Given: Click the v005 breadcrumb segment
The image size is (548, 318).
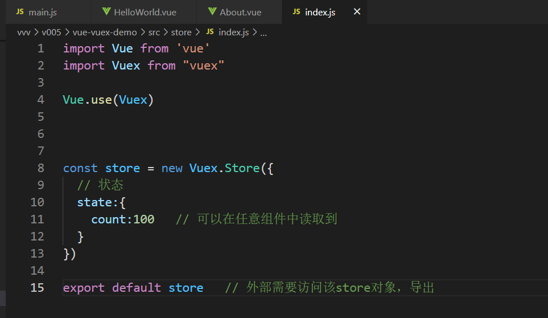Looking at the screenshot, I should 51,32.
